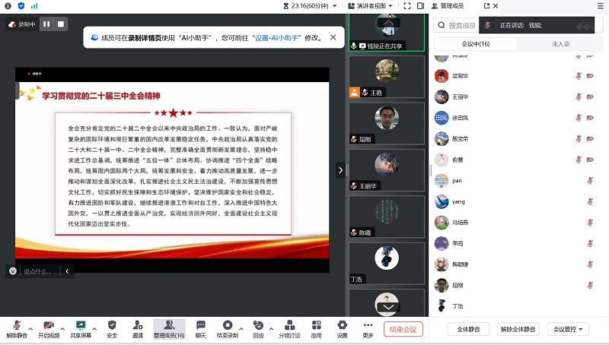
Task: Dismiss the AI小助手 notification banner
Action: click(333, 37)
